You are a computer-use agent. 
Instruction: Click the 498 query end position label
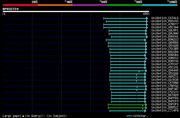pos(145,14)
